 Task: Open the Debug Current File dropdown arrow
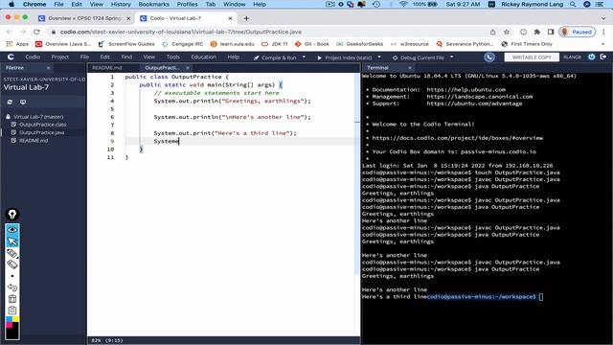pos(451,57)
